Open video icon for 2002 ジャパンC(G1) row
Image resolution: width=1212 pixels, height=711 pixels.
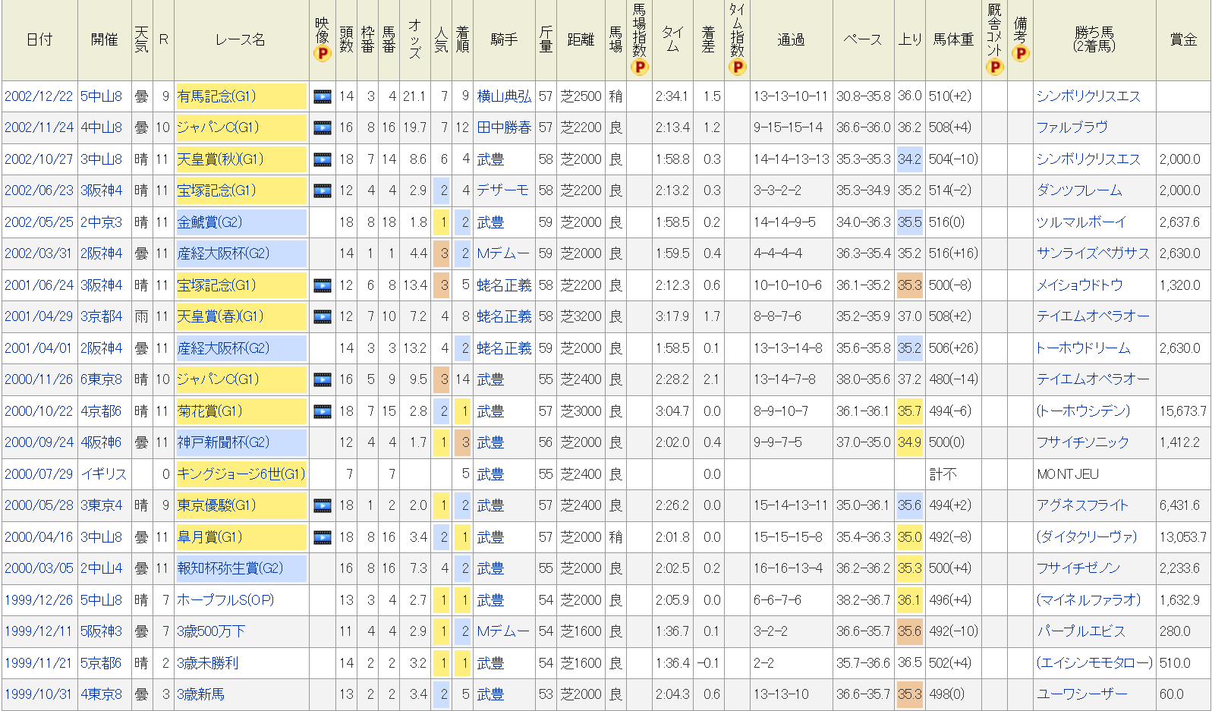322,127
